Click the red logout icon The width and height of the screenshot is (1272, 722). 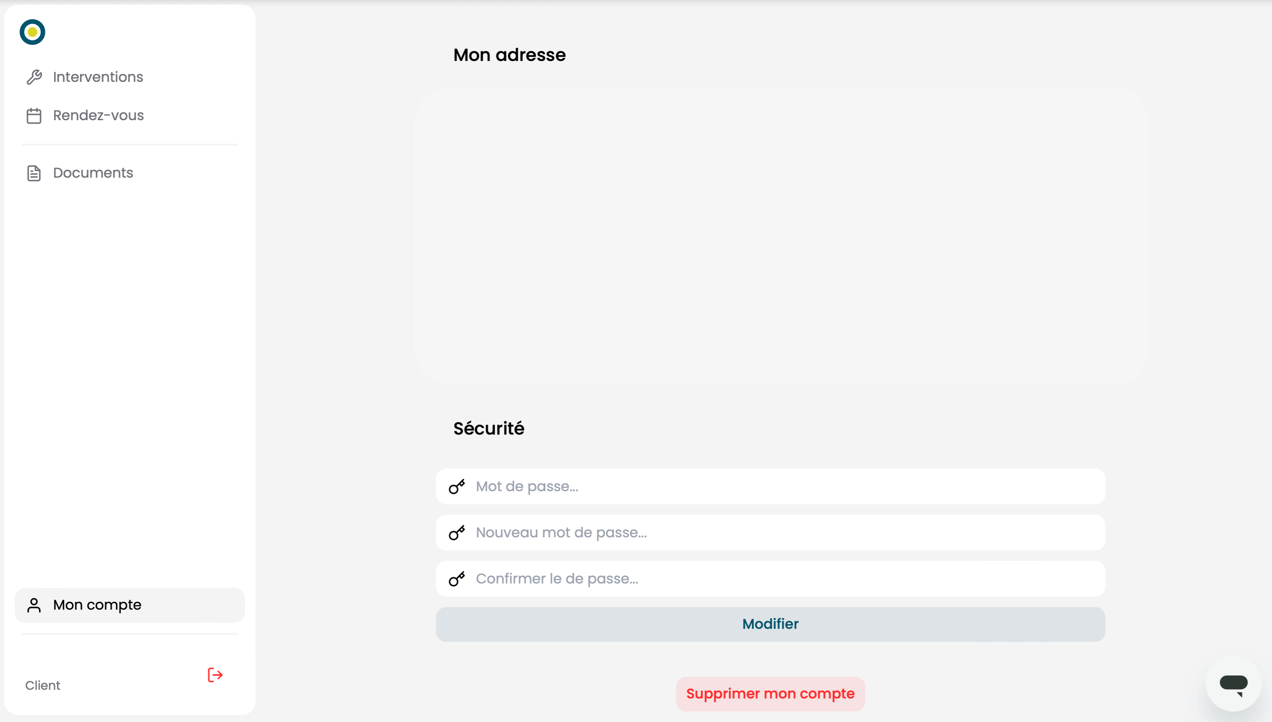click(x=215, y=675)
